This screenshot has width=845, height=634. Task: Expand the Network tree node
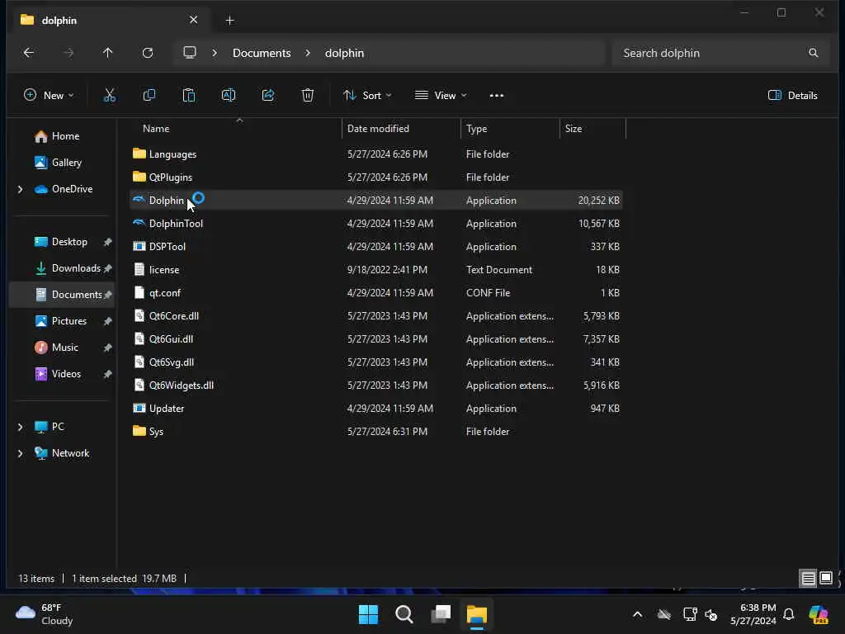point(21,453)
